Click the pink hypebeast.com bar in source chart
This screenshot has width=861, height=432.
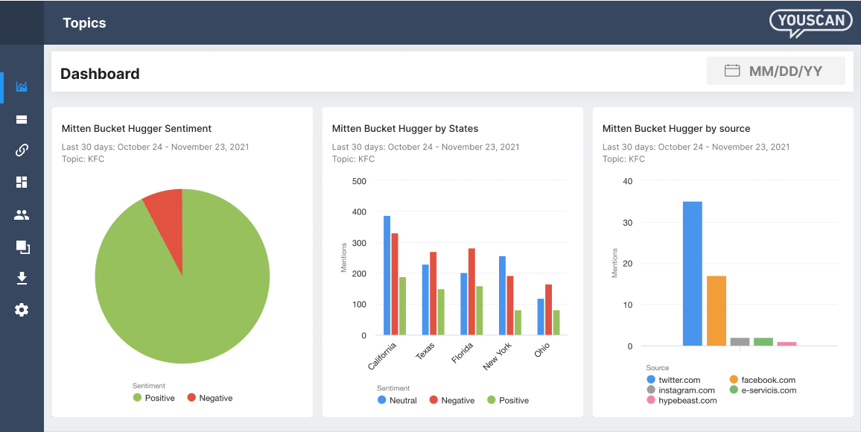pos(787,344)
